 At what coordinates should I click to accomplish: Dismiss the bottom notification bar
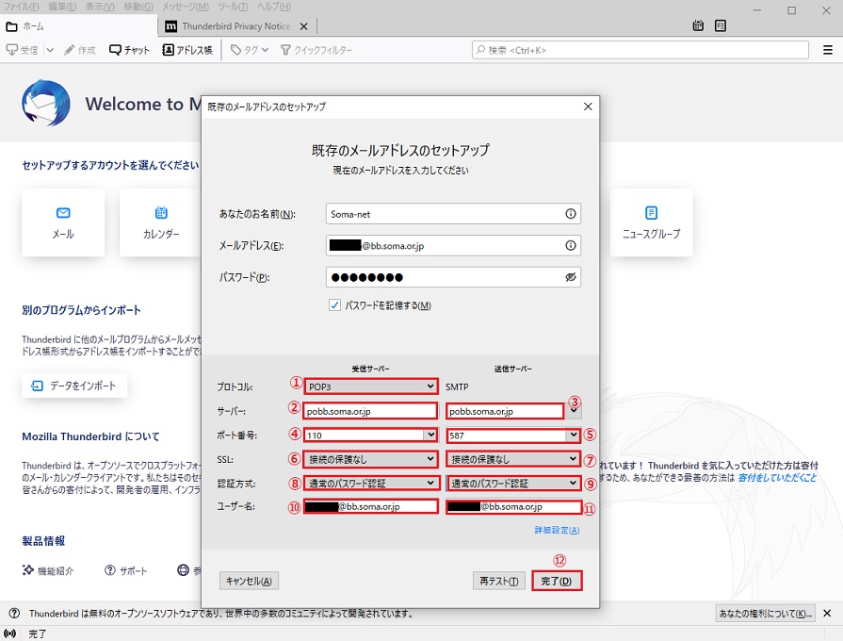click(x=827, y=613)
